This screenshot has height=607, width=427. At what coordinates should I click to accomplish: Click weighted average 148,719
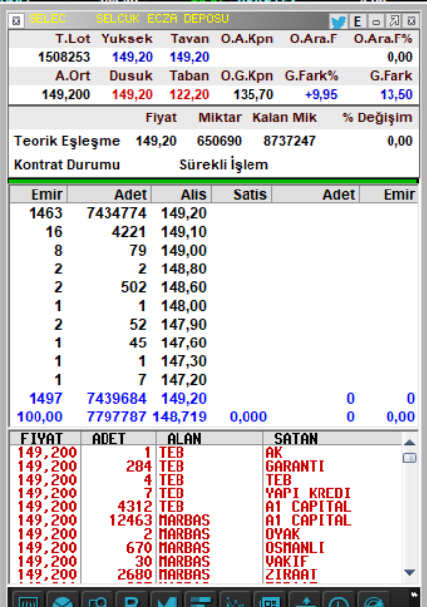pyautogui.click(x=179, y=417)
